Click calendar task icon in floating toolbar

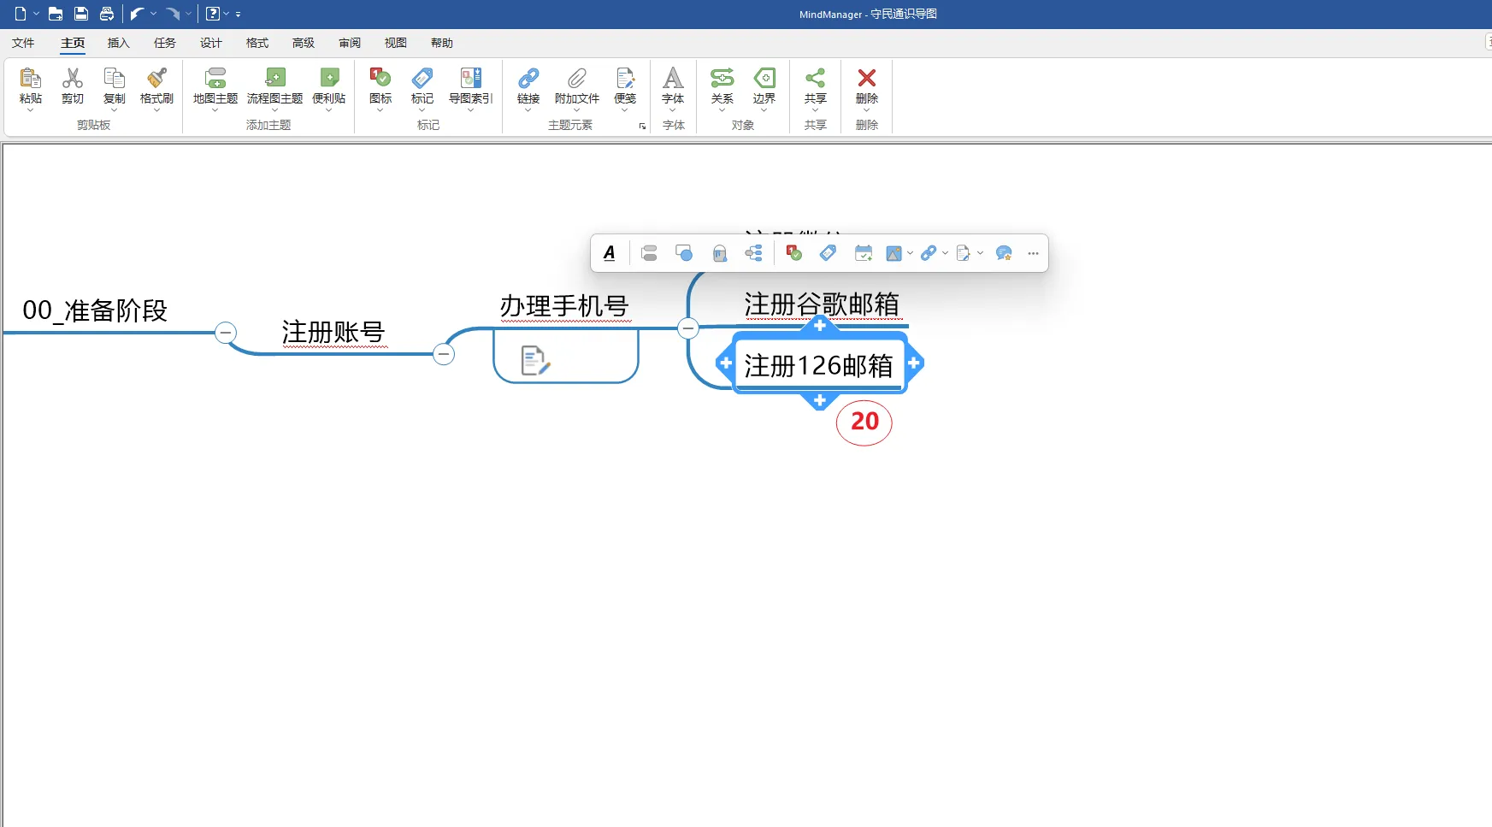(864, 253)
